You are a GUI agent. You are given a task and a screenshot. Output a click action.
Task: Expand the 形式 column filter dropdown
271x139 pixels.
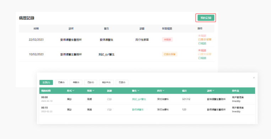[x=71, y=90]
